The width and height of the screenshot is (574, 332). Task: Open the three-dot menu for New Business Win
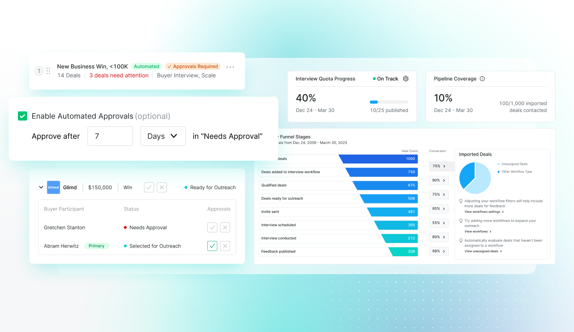[x=230, y=67]
